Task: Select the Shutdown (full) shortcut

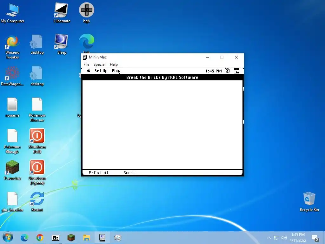Action: (x=37, y=141)
